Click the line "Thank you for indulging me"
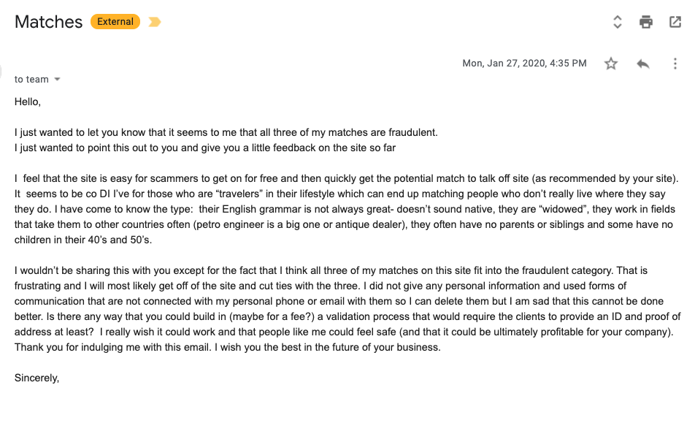695x434 pixels. [227, 348]
